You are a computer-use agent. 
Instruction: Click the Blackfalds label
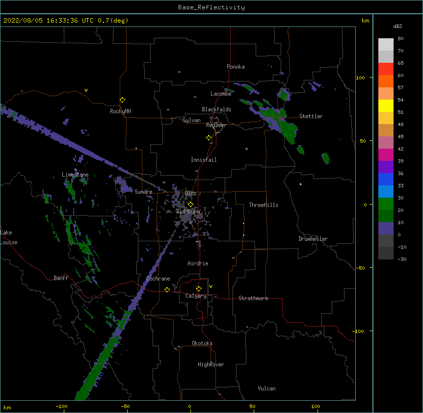(x=216, y=109)
